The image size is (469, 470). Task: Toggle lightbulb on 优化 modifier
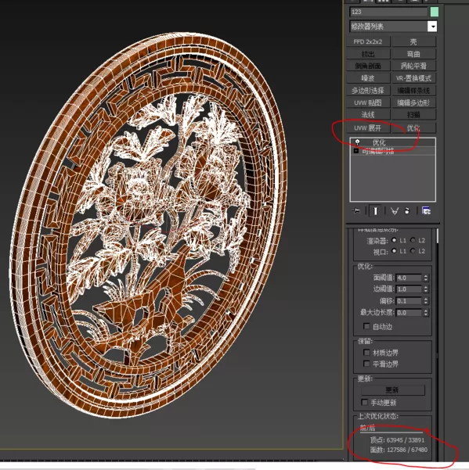357,142
